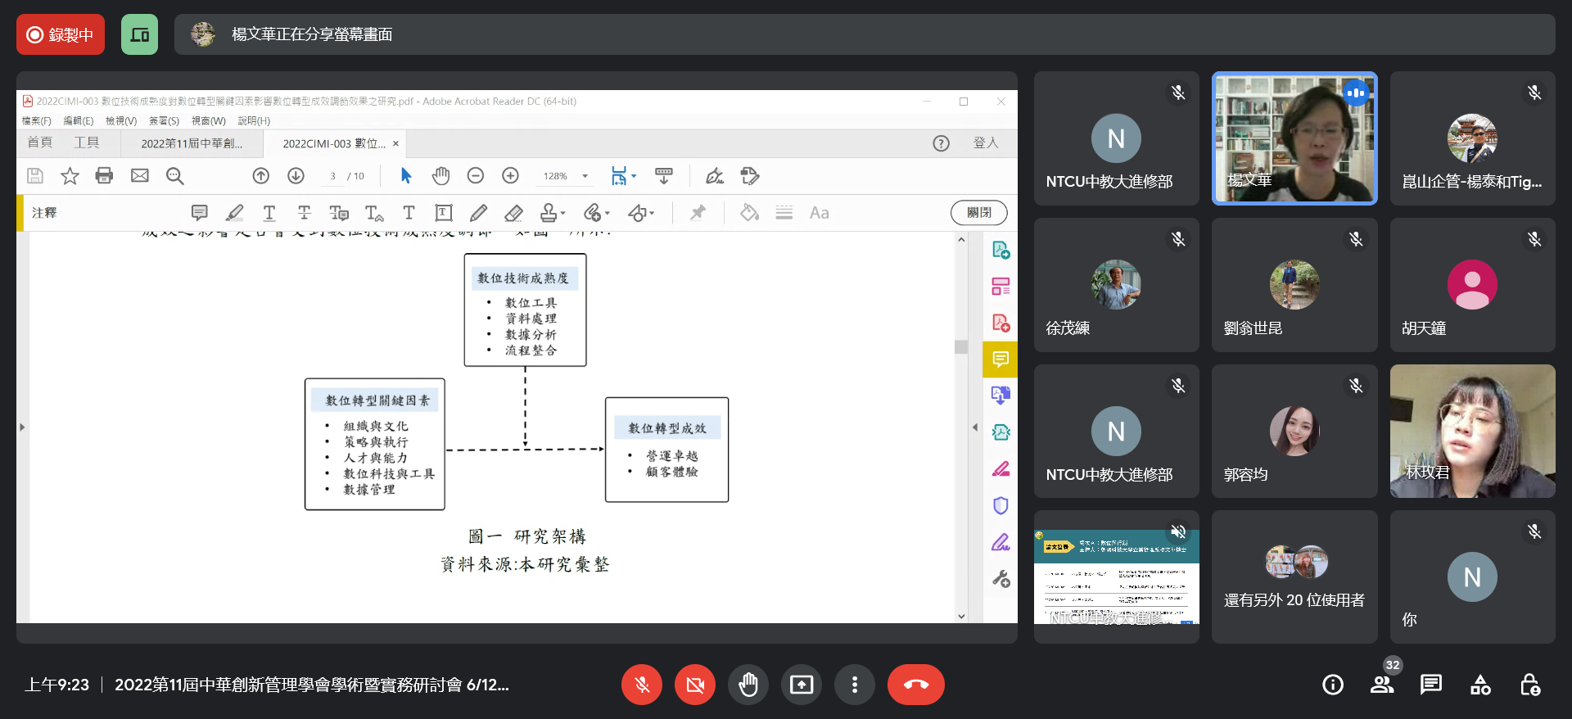Screen dimensions: 1572x719
Task: Switch to the 2022第11屆中華創 document tab
Action: pyautogui.click(x=192, y=143)
